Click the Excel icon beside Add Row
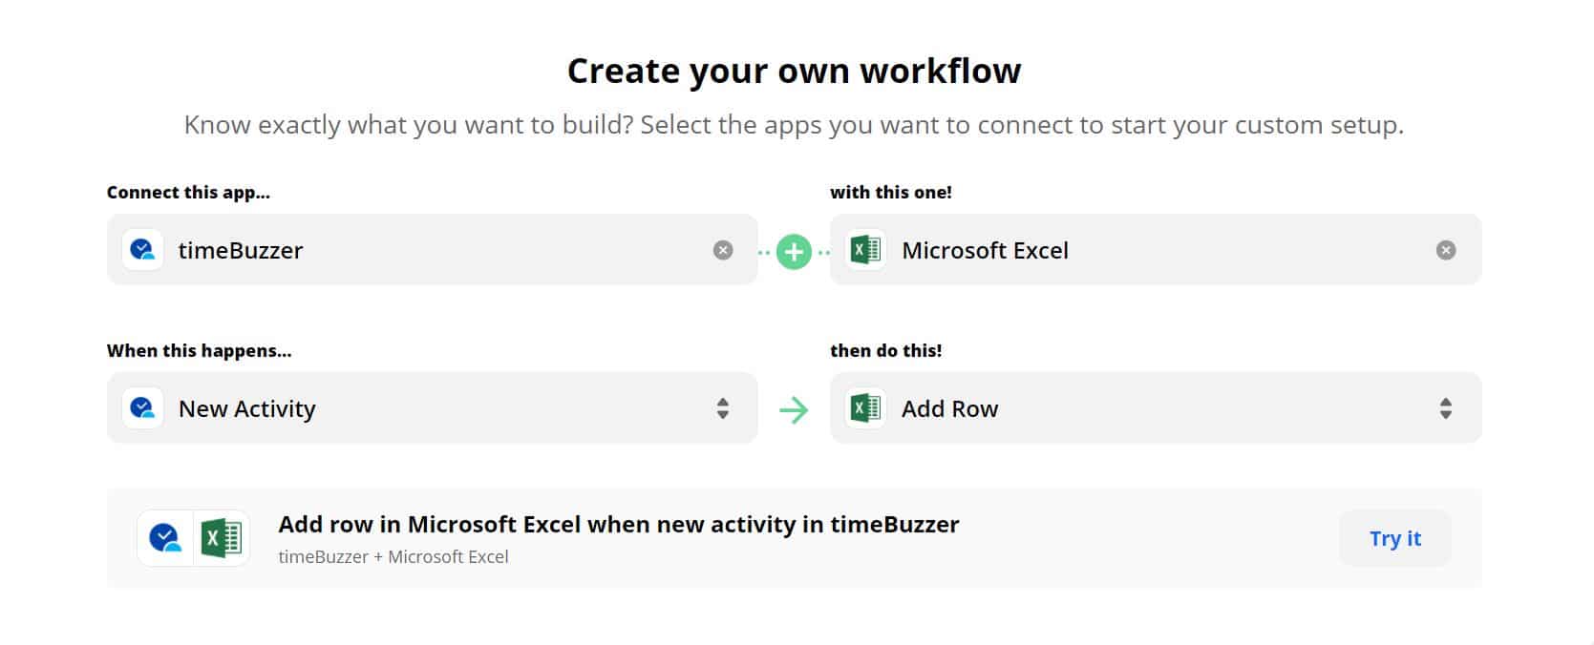The image size is (1594, 645). [866, 408]
